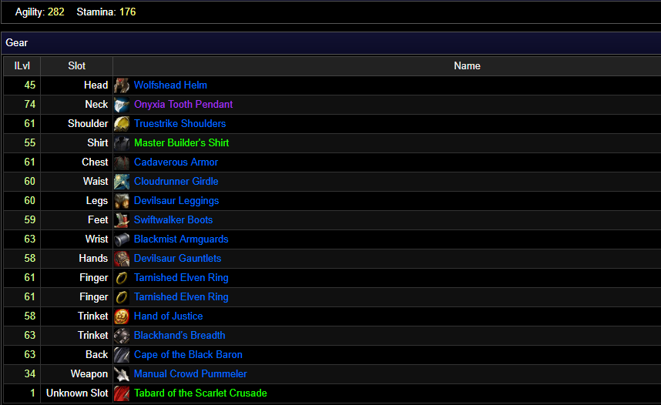Click the ILvl column header

(x=22, y=65)
